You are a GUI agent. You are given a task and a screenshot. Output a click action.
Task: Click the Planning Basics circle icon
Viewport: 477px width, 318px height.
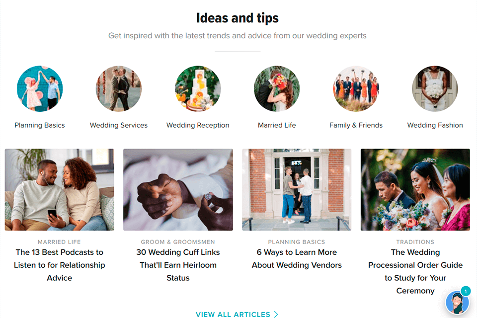pos(40,89)
